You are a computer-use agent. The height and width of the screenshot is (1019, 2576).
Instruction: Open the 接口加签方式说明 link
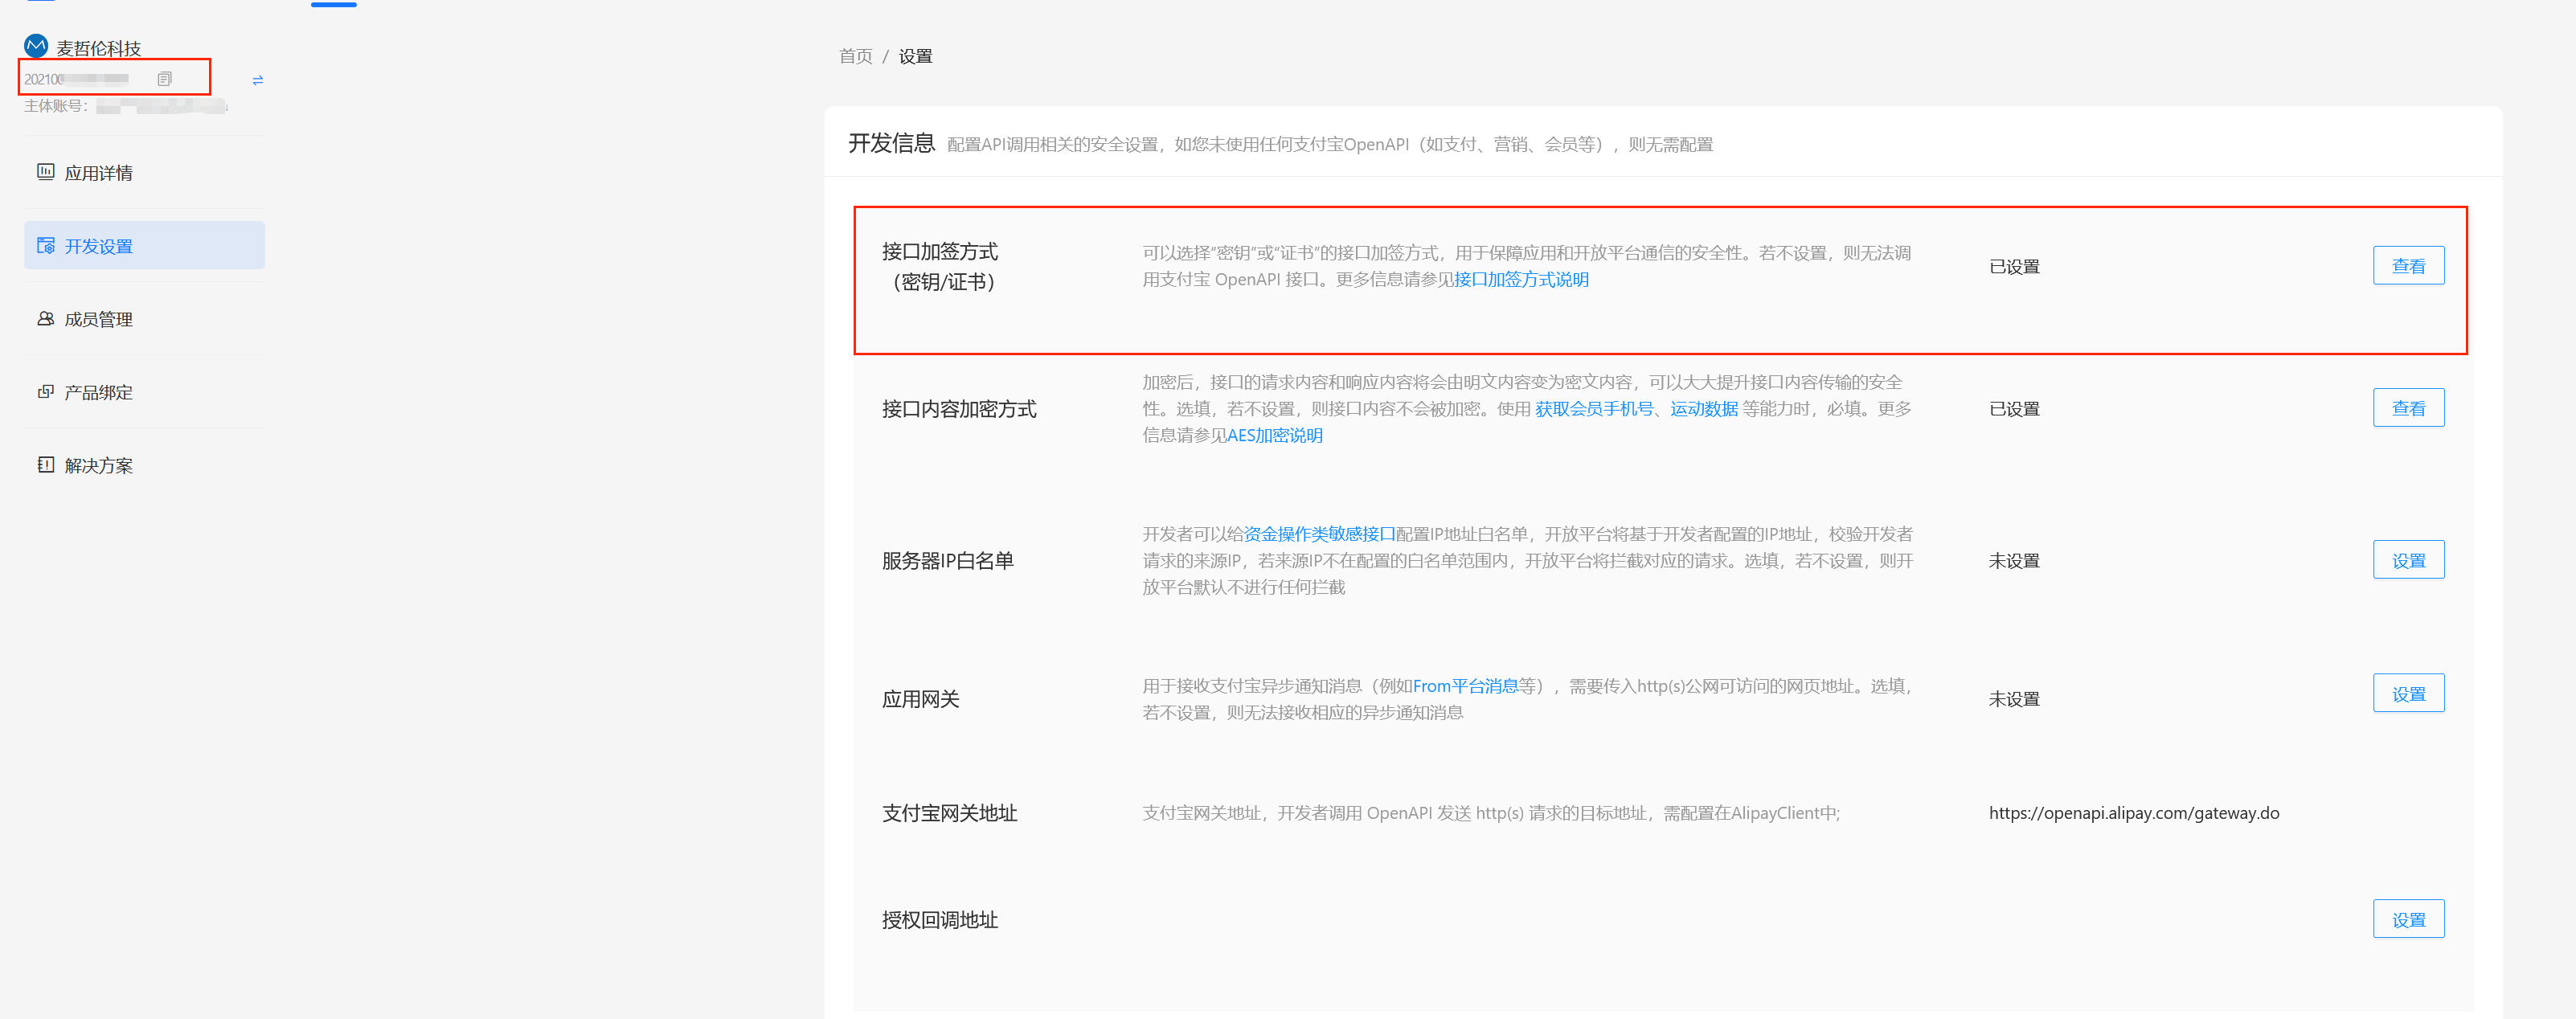click(1521, 279)
